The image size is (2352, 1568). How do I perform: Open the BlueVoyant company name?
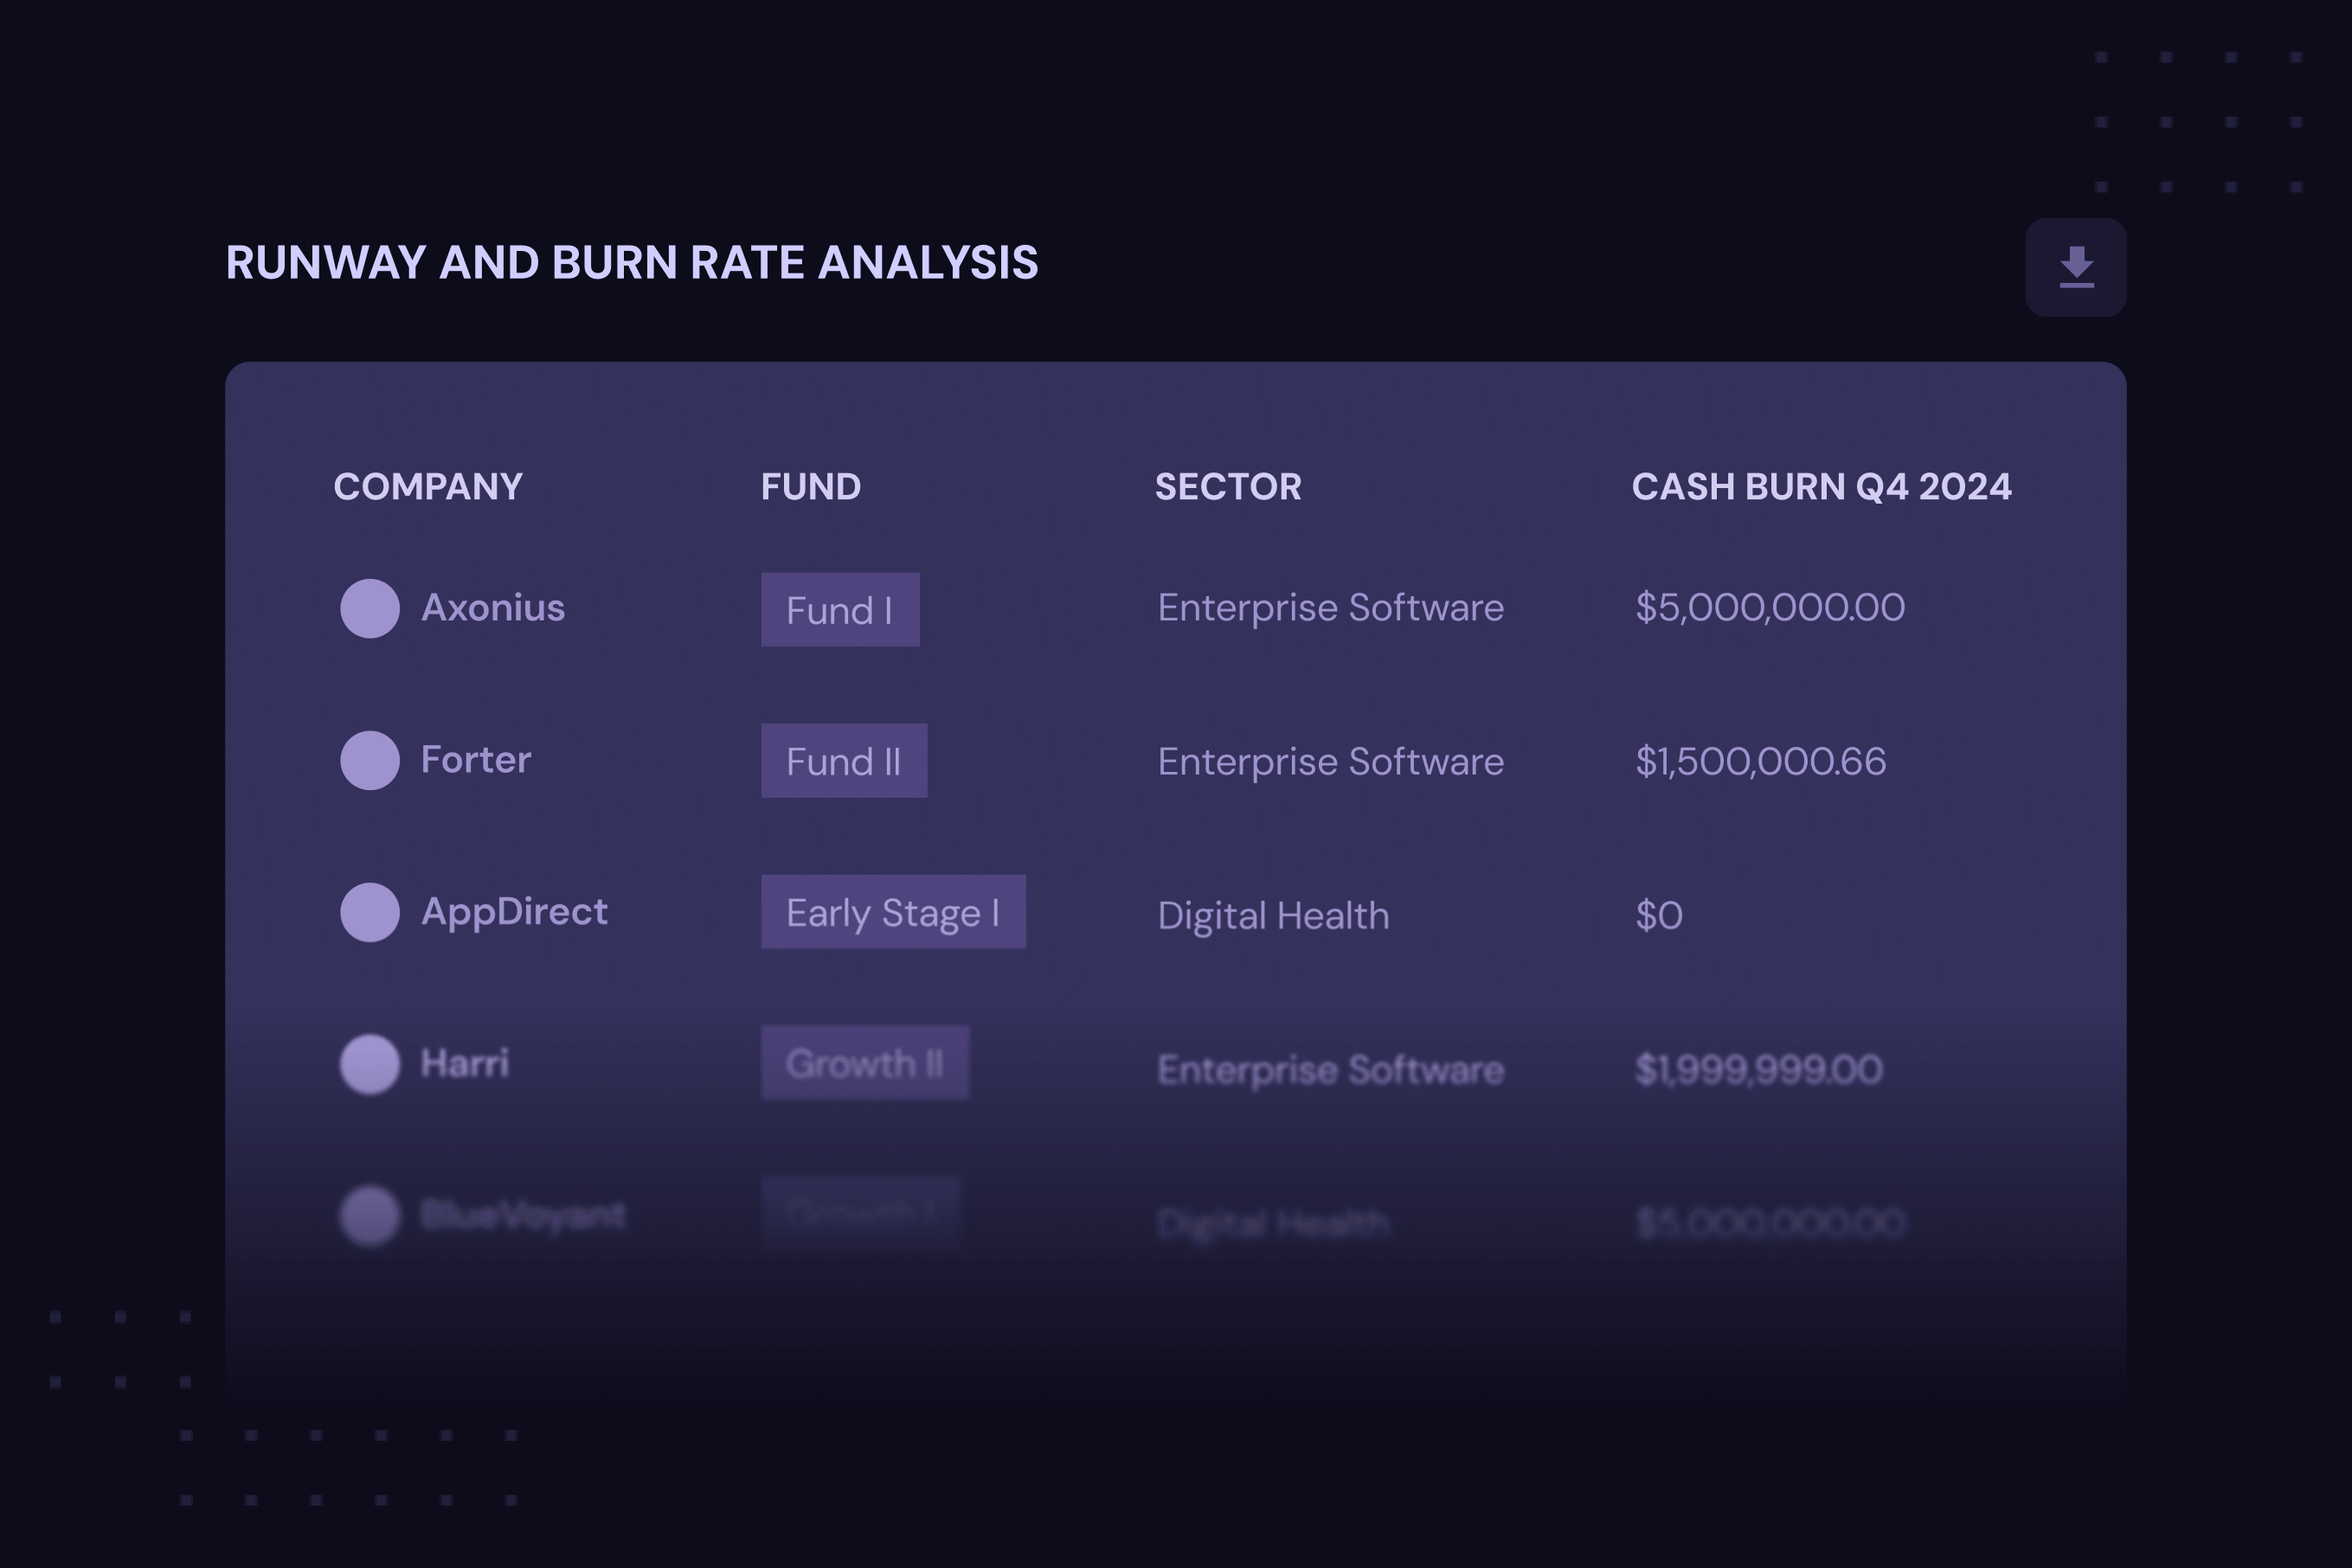tap(523, 1216)
